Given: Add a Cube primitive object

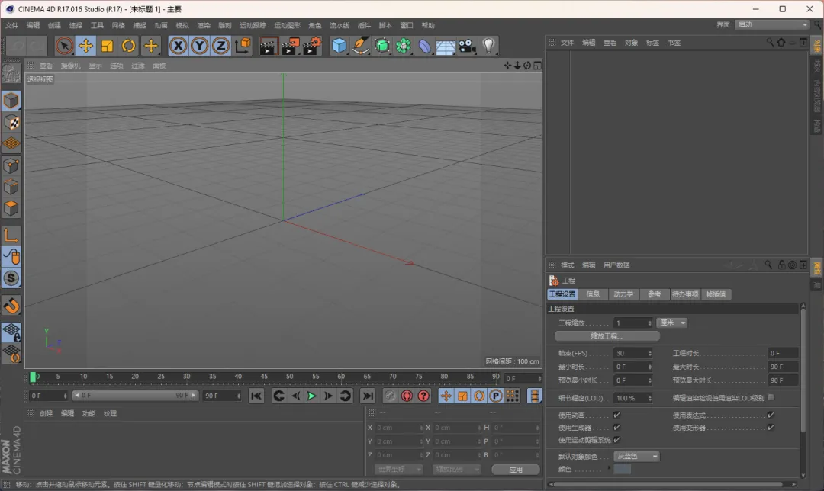Looking at the screenshot, I should tap(340, 46).
